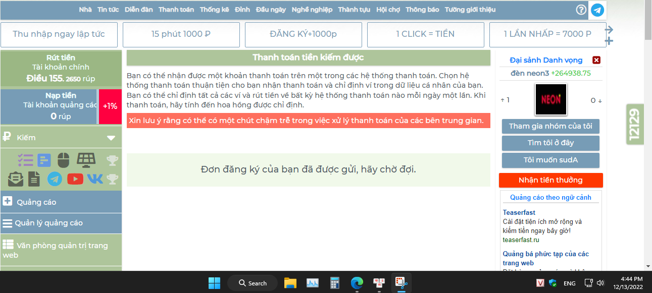Open the Telegram icon in earn section
The image size is (652, 293).
pos(55,179)
